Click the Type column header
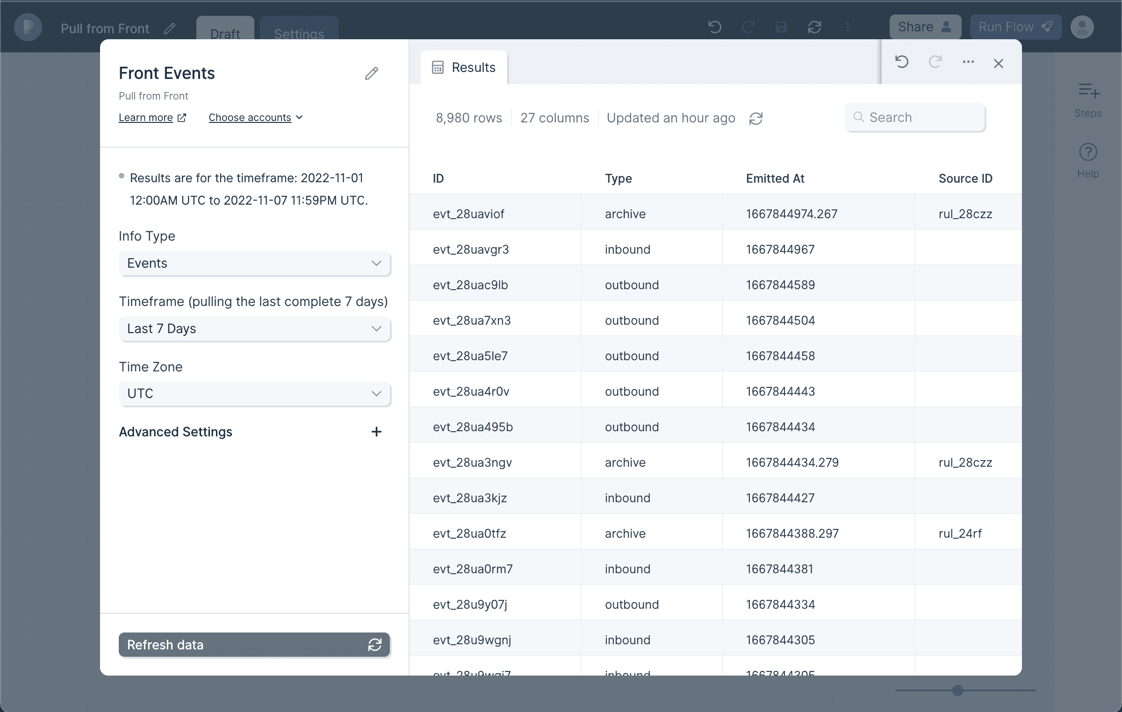This screenshot has height=712, width=1122. tap(619, 178)
